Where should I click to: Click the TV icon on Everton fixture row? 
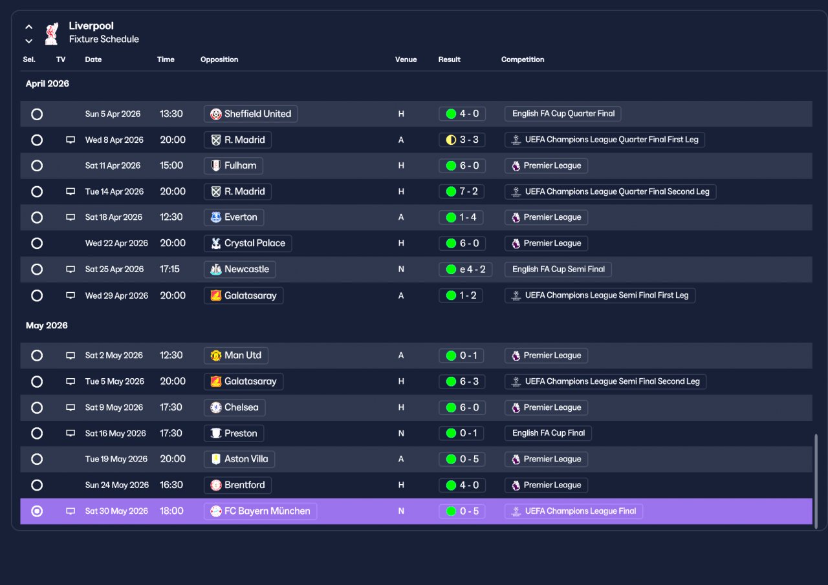point(71,217)
